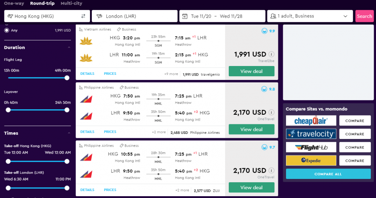Select the Any radio button priced 1,991 USD

pyautogui.click(x=7, y=30)
